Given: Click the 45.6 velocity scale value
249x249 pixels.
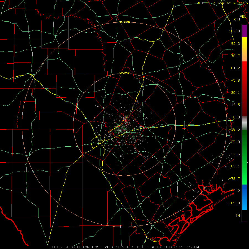Looking at the screenshot, I should (235, 80).
